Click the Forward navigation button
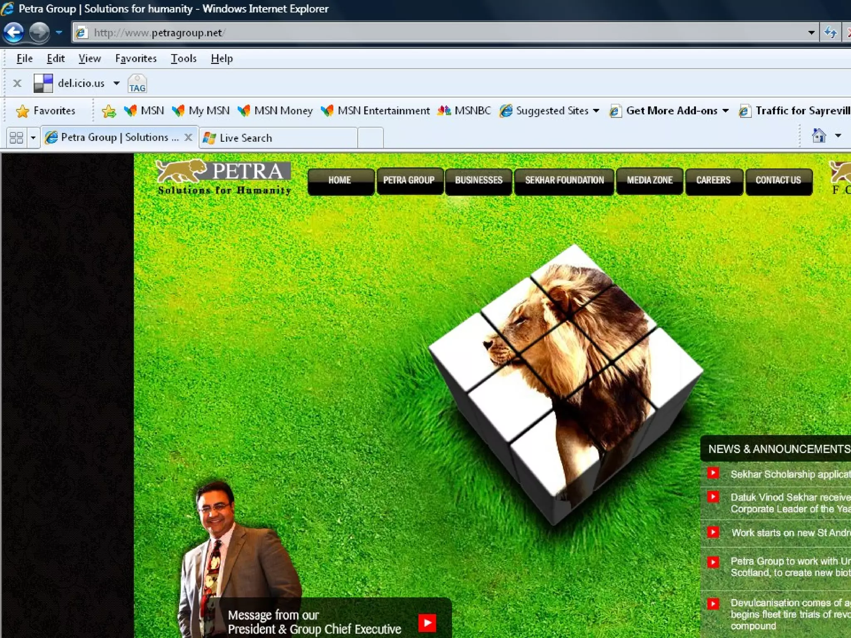Viewport: 851px width, 638px height. tap(39, 32)
